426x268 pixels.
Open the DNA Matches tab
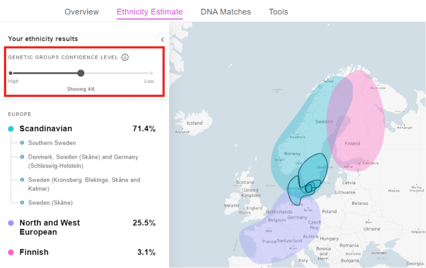tap(226, 12)
